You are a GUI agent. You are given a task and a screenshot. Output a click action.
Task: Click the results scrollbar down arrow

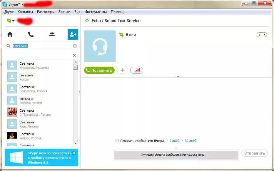point(76,144)
